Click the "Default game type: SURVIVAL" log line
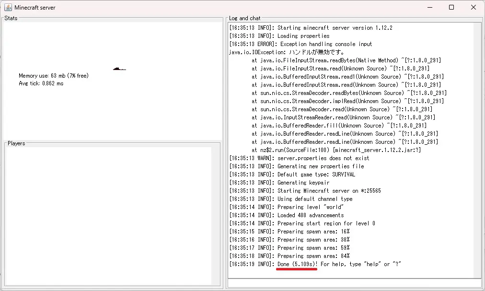Viewport: 485px width, 291px height. (x=292, y=175)
